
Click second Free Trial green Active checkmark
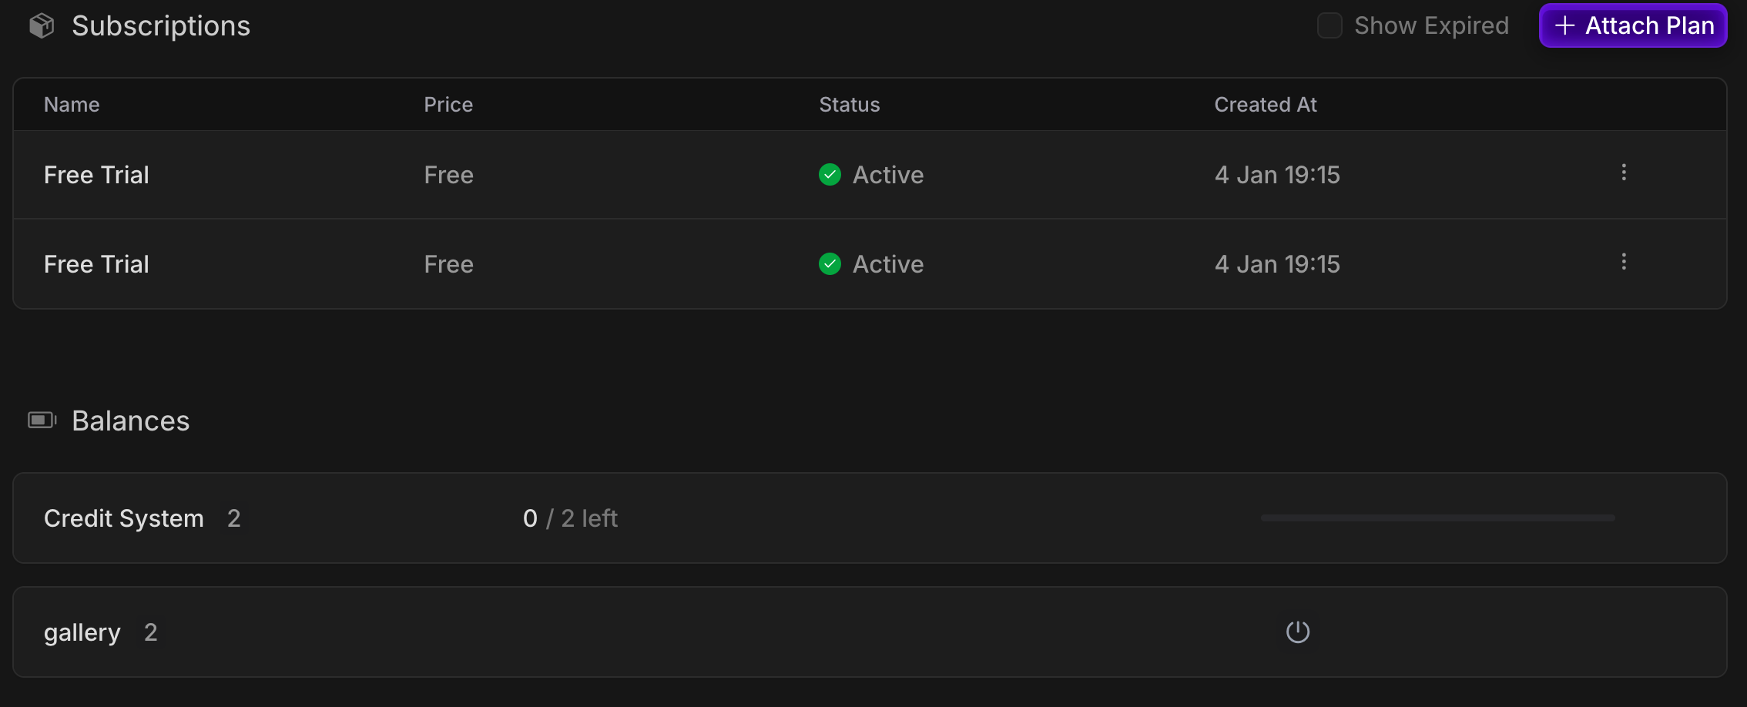pyautogui.click(x=830, y=264)
